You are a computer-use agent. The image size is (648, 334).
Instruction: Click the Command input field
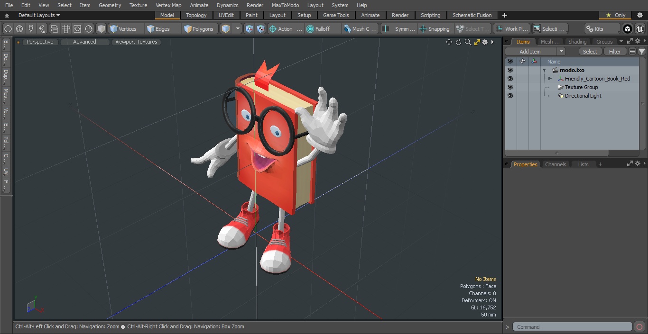[573, 327]
